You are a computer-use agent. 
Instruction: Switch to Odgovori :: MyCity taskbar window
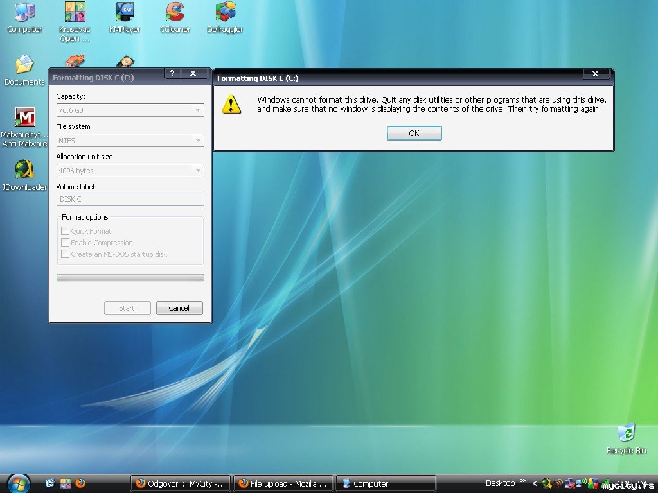point(181,483)
